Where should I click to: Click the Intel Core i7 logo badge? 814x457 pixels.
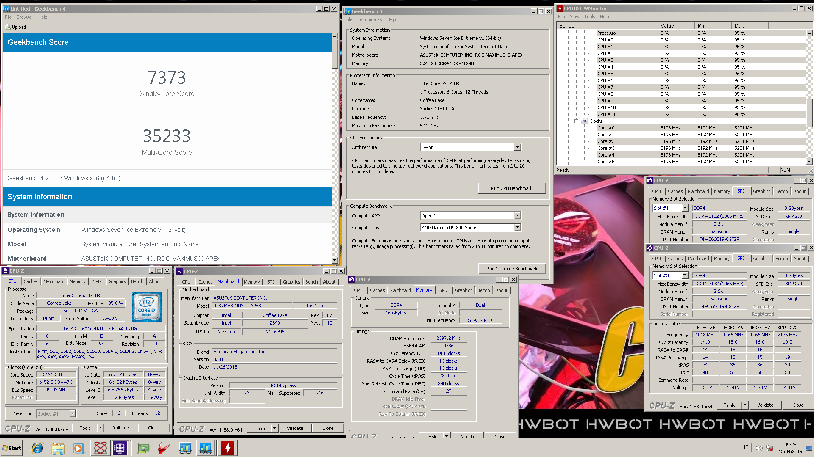pyautogui.click(x=146, y=306)
